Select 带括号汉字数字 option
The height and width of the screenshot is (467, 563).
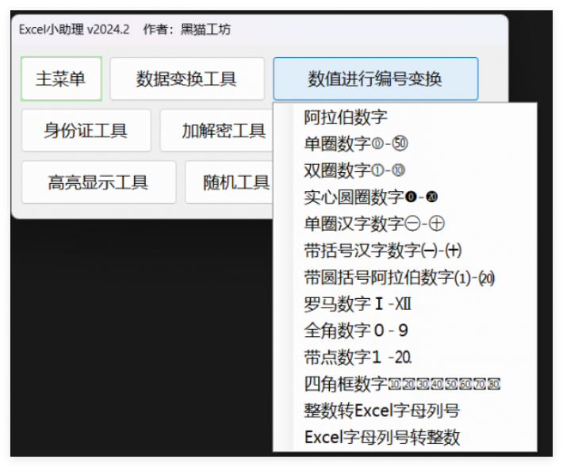pyautogui.click(x=405, y=251)
